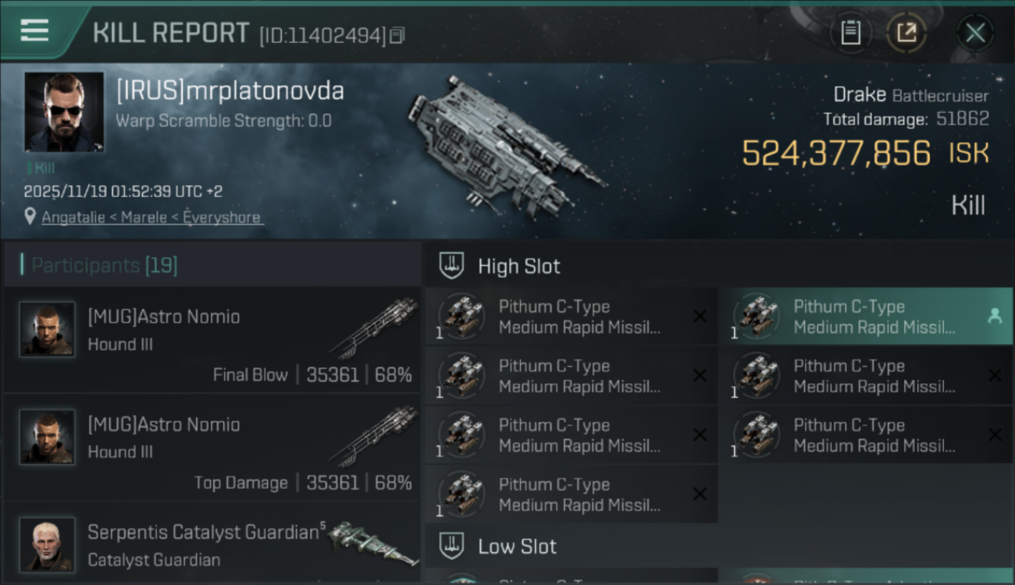Open the Angatalie location link
Image resolution: width=1015 pixels, height=585 pixels.
(x=151, y=218)
